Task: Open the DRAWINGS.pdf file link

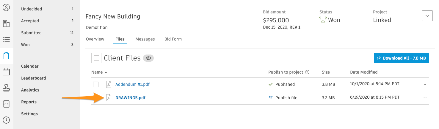Action: click(x=130, y=98)
